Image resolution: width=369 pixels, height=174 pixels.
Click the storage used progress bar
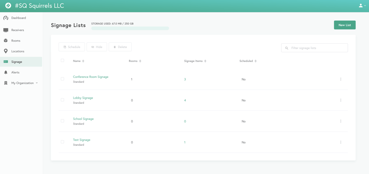(130, 29)
